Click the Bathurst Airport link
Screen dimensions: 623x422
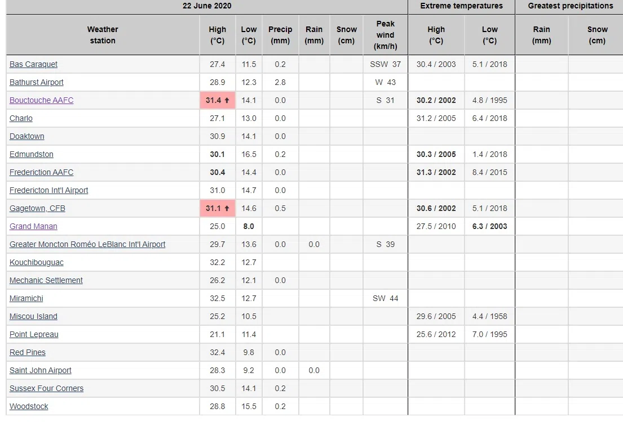pos(37,82)
